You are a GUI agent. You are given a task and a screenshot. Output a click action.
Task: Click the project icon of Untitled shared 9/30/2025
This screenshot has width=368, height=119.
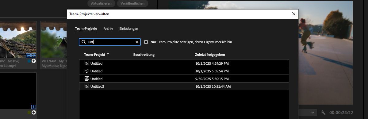coord(86,79)
